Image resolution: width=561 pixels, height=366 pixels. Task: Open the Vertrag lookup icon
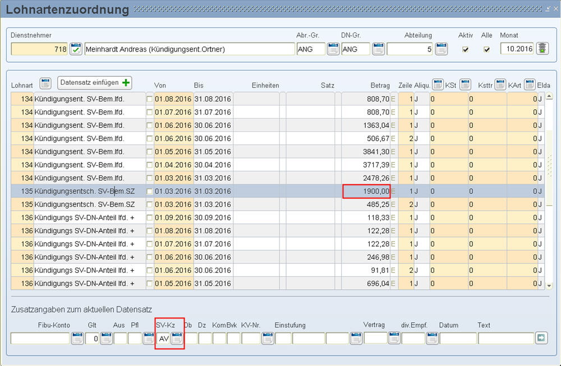394,338
